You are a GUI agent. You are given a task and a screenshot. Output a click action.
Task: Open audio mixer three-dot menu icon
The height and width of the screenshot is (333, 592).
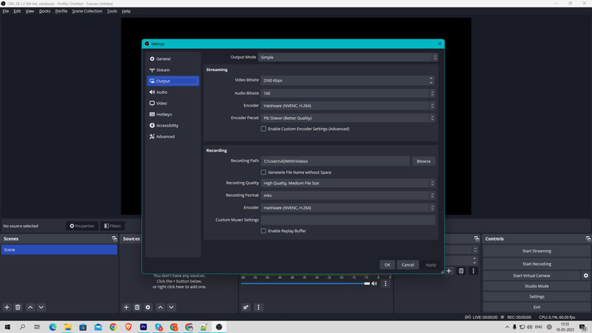(x=258, y=307)
